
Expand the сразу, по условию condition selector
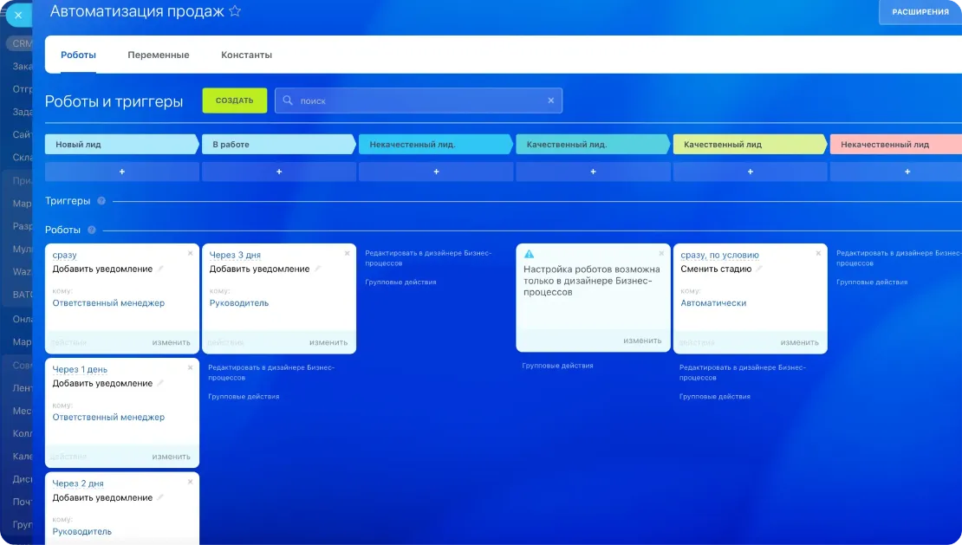tap(719, 255)
